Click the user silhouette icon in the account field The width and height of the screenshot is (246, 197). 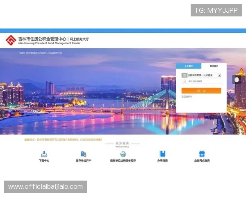tap(184, 81)
